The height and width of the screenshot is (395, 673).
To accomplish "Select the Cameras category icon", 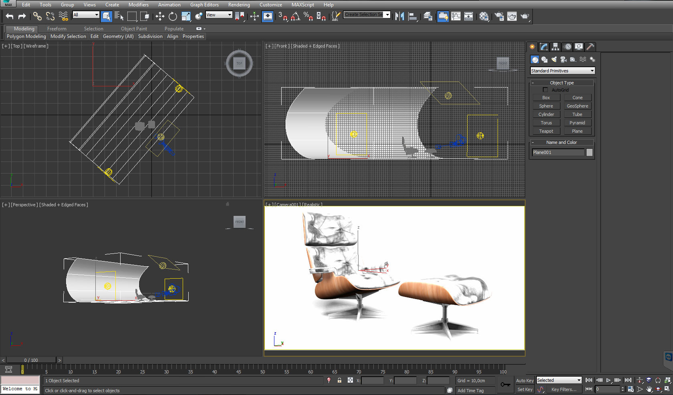I will (x=564, y=60).
